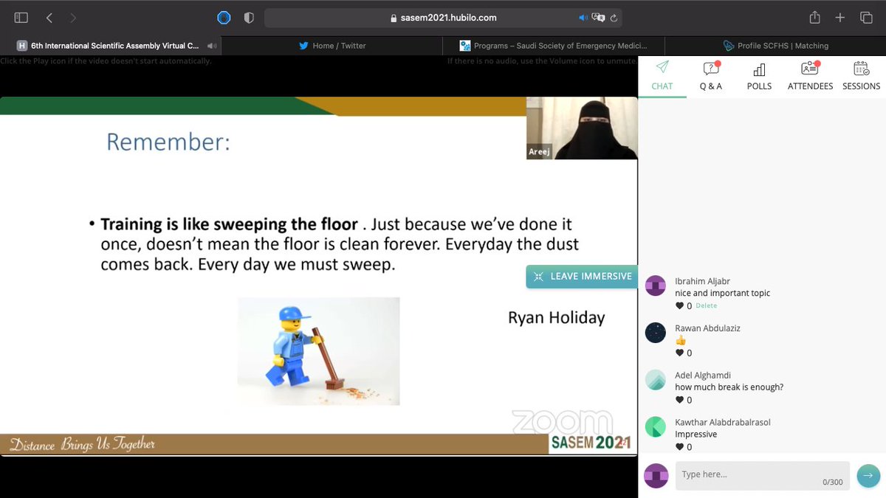Open the Q & A panel
Viewport: 886px width, 498px height.
[x=710, y=76]
